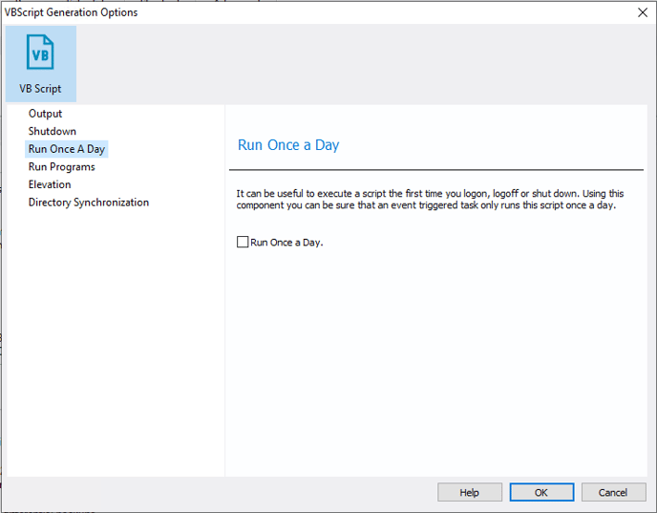Image resolution: width=657 pixels, height=513 pixels.
Task: Confirm the dialog with OK
Action: (541, 493)
